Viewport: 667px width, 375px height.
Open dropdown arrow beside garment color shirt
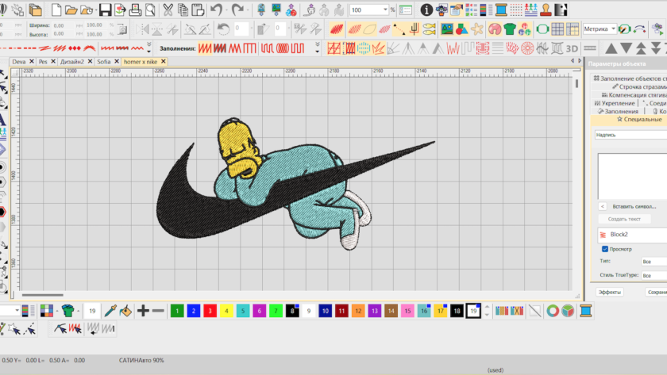tap(79, 312)
